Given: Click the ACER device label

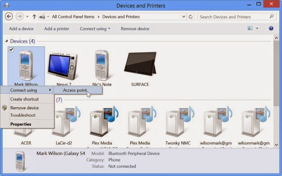Looking at the screenshot, I should click(26, 143).
